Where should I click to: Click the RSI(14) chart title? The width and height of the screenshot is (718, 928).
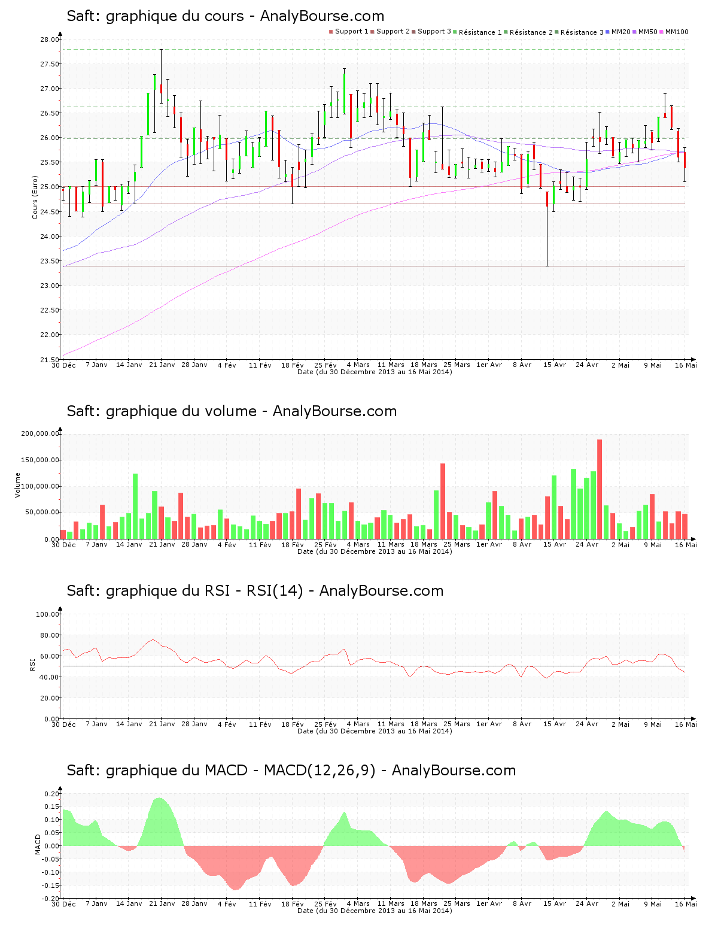(255, 591)
